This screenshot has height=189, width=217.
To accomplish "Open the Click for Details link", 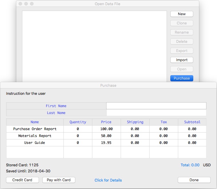I will tap(108, 180).
